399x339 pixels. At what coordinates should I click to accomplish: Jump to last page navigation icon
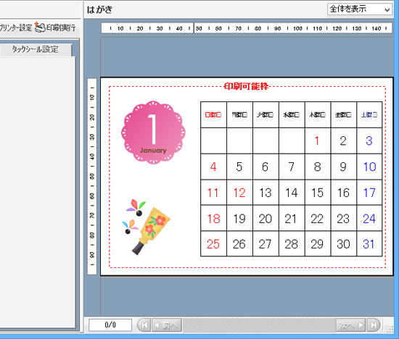[374, 325]
